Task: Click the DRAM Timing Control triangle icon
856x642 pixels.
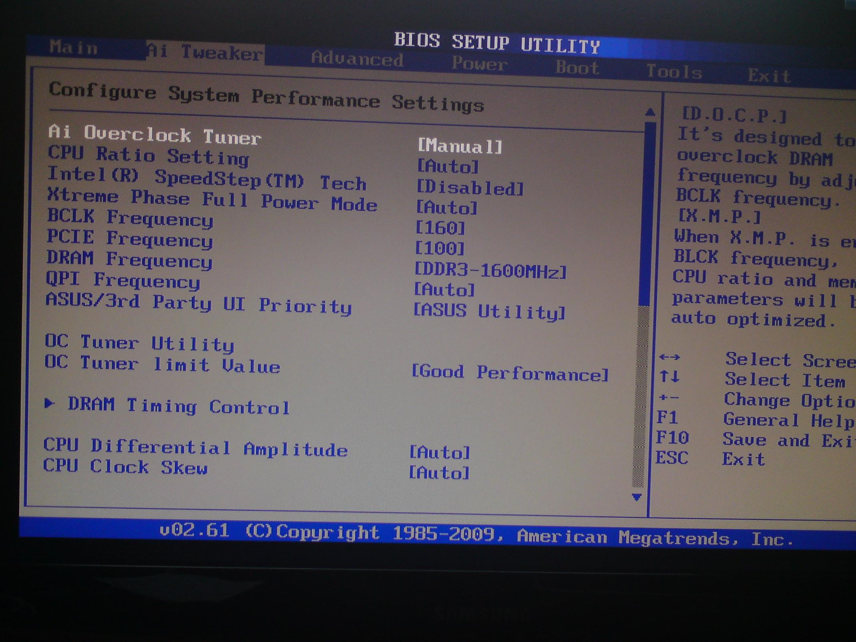Action: pyautogui.click(x=49, y=403)
